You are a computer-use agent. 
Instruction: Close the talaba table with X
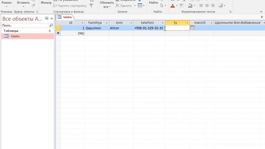tap(262, 17)
